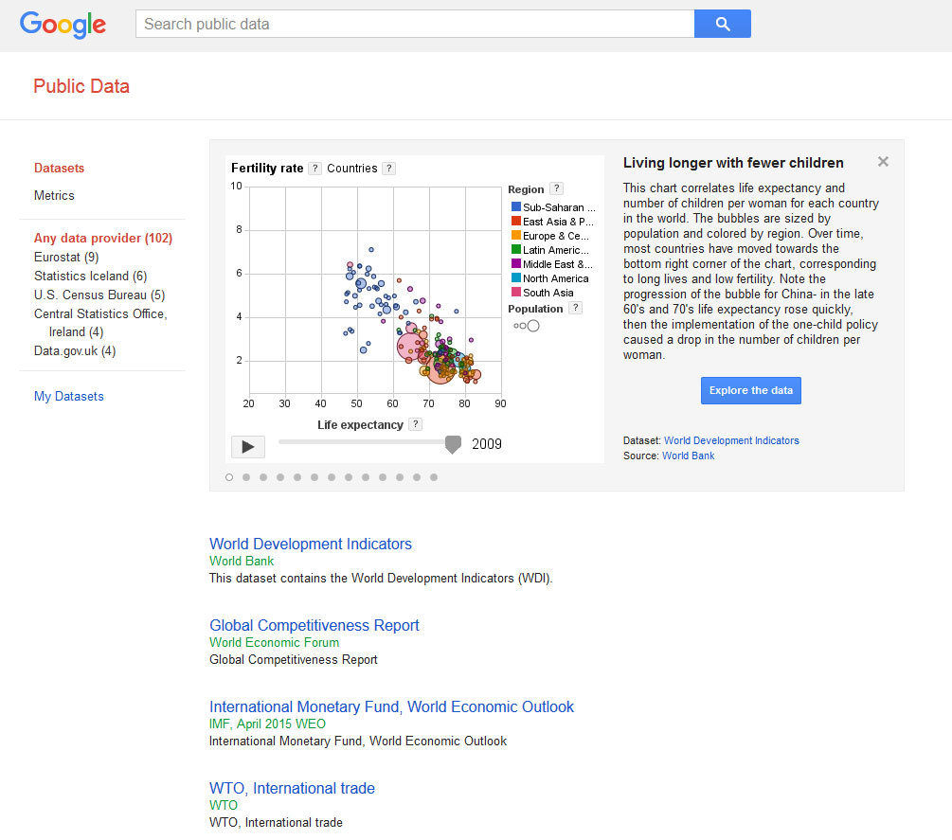Click the Public Data heading
952x840 pixels.
pyautogui.click(x=81, y=86)
